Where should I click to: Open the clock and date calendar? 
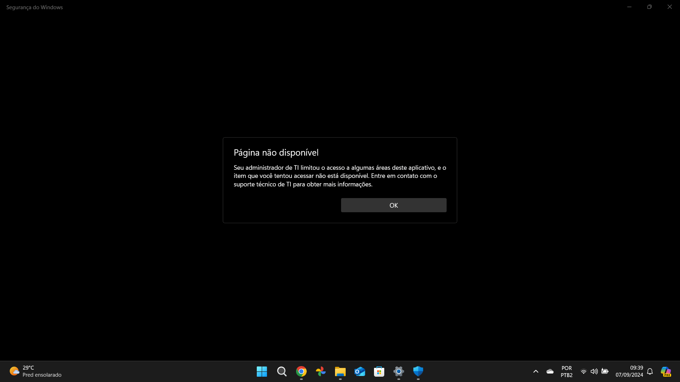629,371
